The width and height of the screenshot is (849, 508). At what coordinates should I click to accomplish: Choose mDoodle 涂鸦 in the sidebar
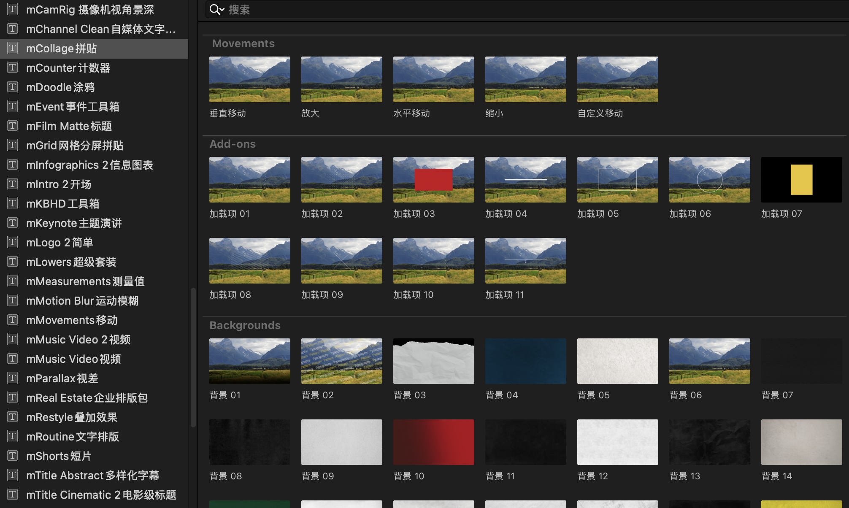point(94,87)
